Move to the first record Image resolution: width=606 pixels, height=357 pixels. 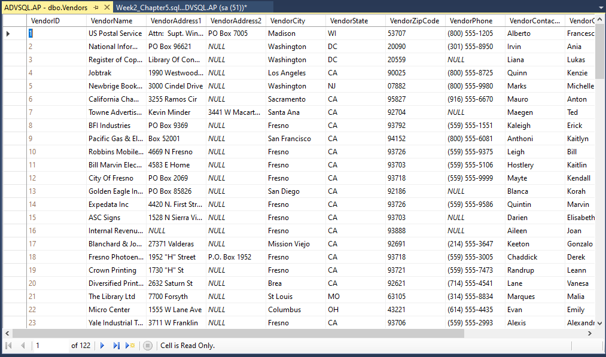coord(8,345)
